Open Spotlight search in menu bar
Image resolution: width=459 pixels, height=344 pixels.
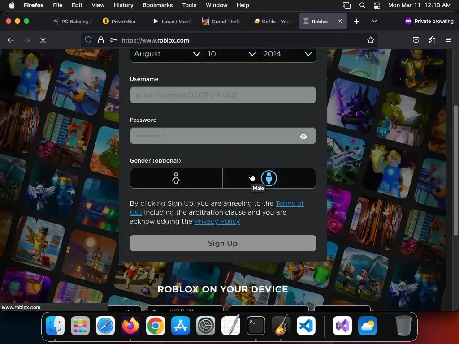click(362, 5)
